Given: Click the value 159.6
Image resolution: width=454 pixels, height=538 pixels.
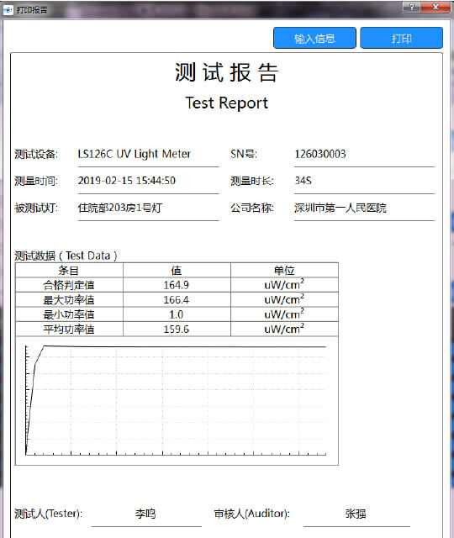Looking at the screenshot, I should tap(176, 329).
